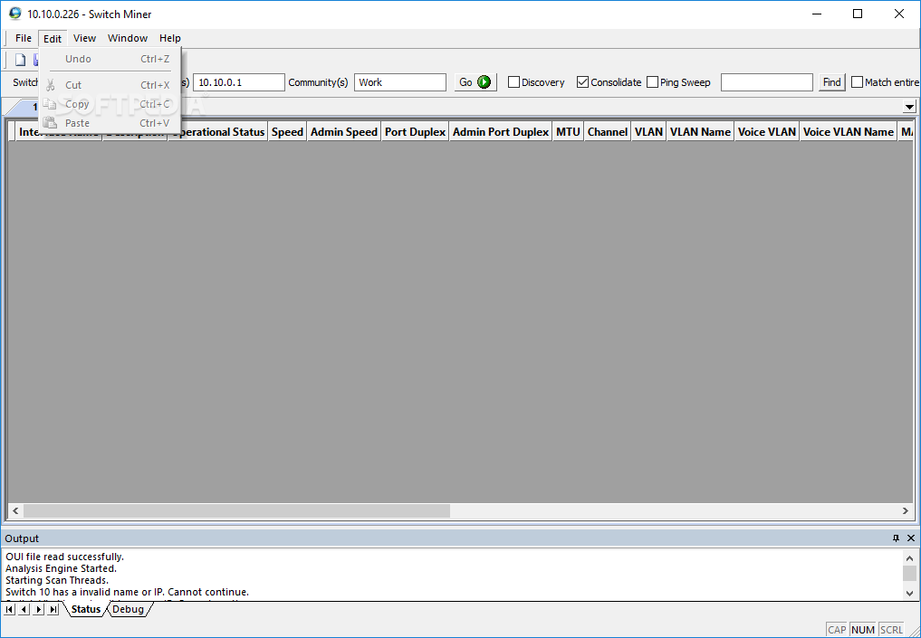This screenshot has height=638, width=921.
Task: Click the Find search text field
Action: [x=766, y=82]
